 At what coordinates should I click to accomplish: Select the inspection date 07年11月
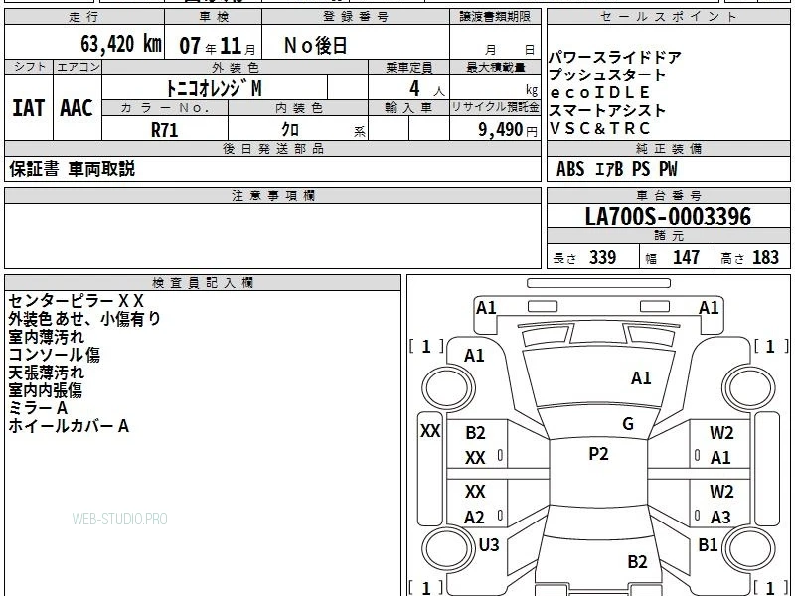[x=218, y=46]
